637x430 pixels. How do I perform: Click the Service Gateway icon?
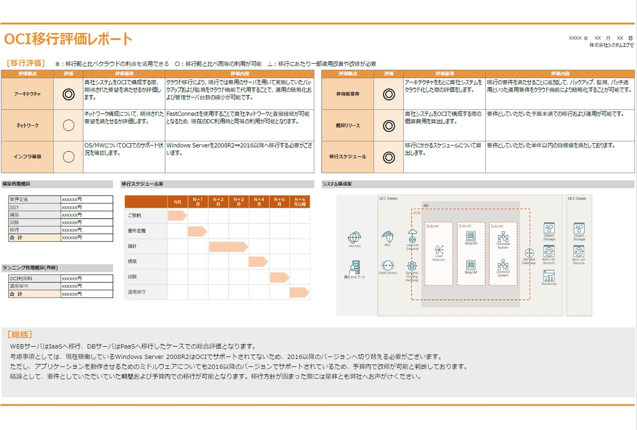coord(529,253)
